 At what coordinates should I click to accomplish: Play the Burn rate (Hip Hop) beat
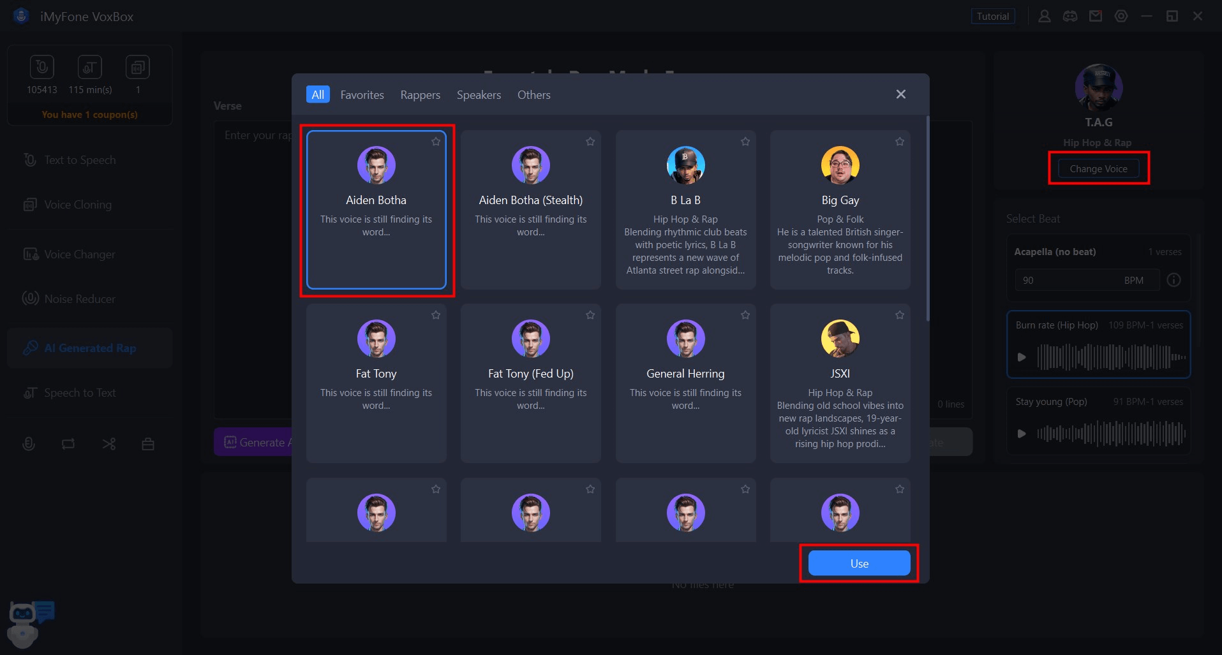(1022, 357)
